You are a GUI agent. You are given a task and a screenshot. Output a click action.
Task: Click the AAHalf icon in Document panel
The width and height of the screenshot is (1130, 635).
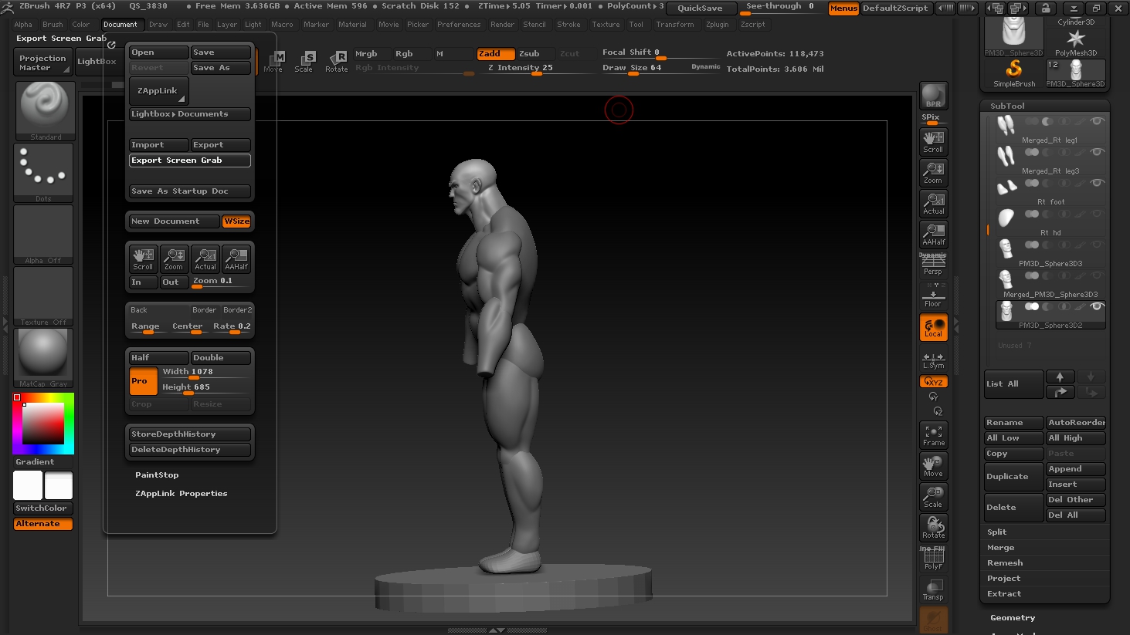pyautogui.click(x=236, y=258)
